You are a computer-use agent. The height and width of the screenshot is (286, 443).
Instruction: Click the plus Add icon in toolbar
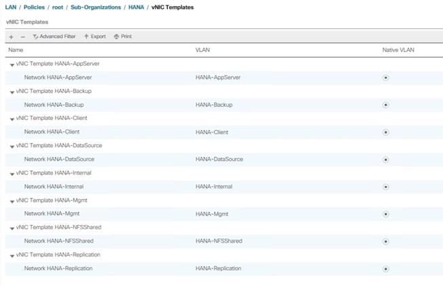[x=12, y=37]
